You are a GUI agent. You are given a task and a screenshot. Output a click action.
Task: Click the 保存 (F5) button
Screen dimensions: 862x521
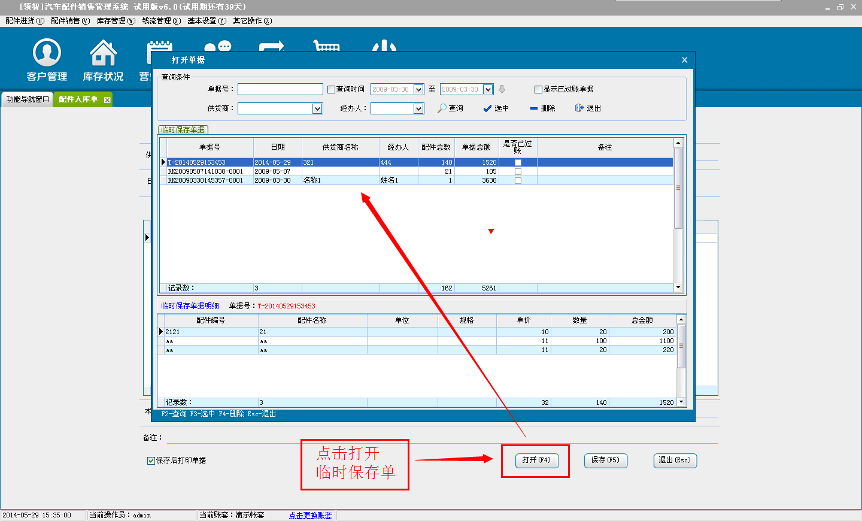605,460
